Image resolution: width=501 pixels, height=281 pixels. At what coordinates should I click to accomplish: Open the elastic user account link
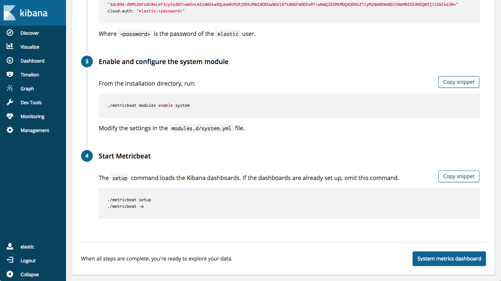click(x=28, y=247)
